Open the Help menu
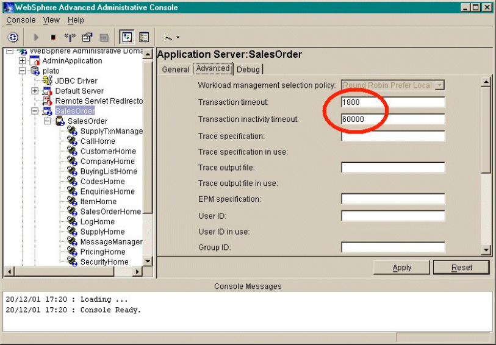Image resolution: width=496 pixels, height=345 pixels. point(76,20)
